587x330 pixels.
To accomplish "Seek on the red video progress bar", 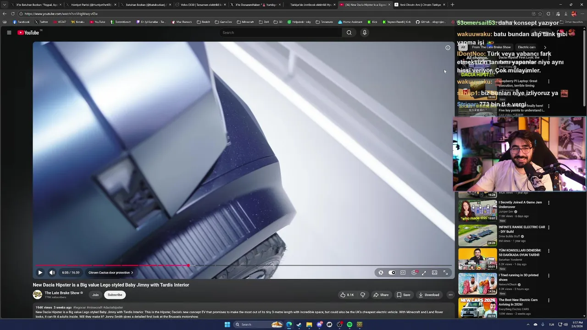I will [x=244, y=265].
